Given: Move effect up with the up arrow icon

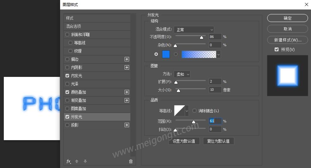Looking at the screenshot, I should click(77, 161).
